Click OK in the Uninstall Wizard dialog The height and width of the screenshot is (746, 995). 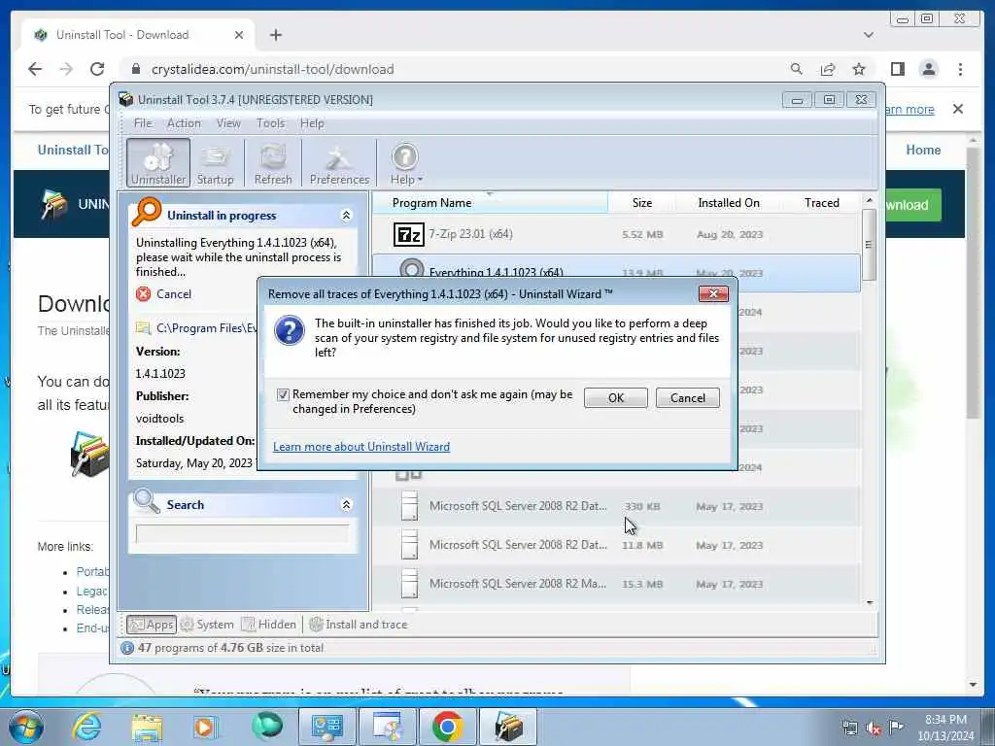(615, 397)
